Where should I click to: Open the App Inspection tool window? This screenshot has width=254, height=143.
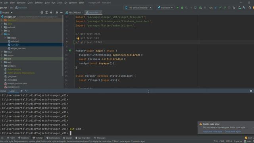(83, 138)
